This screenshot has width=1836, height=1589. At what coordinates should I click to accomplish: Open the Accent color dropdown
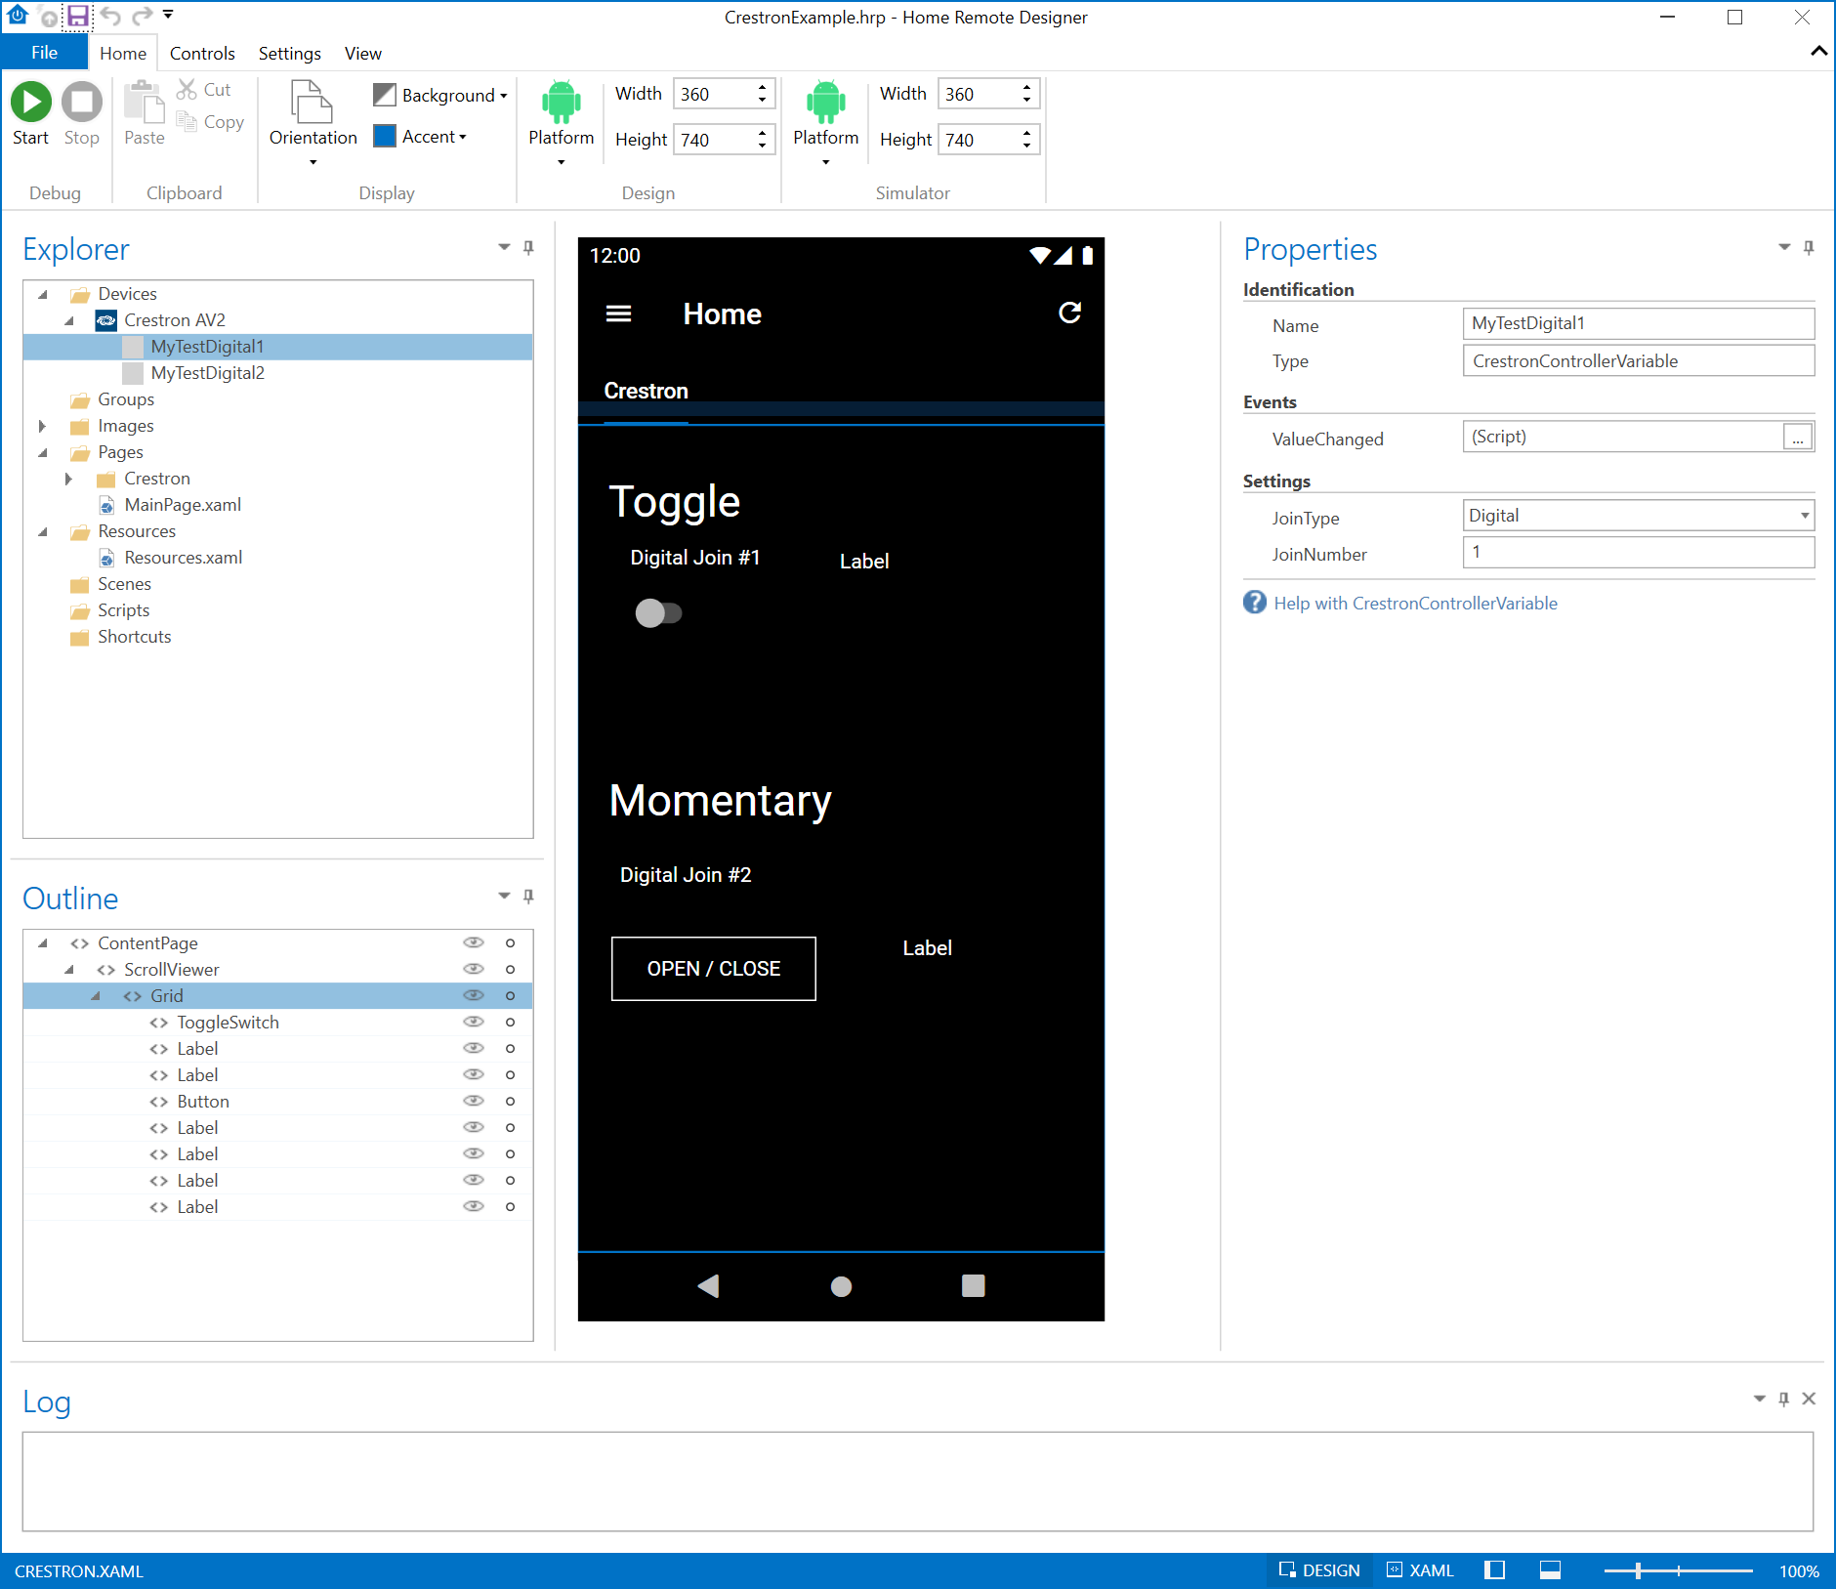pyautogui.click(x=421, y=136)
